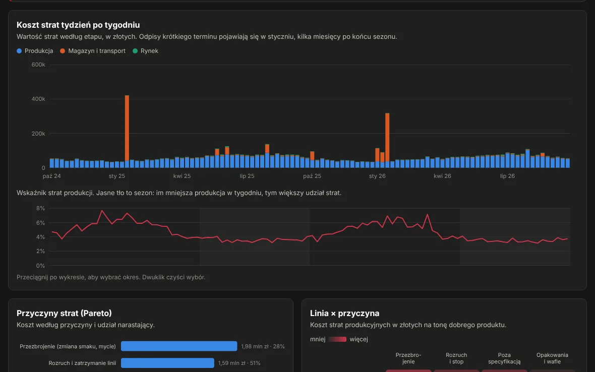The height and width of the screenshot is (372, 595).
Task: Click the '1,98 mln zł · 28%' value
Action: [x=263, y=346]
